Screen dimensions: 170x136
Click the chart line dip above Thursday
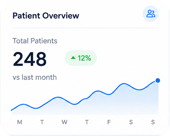point(75,105)
